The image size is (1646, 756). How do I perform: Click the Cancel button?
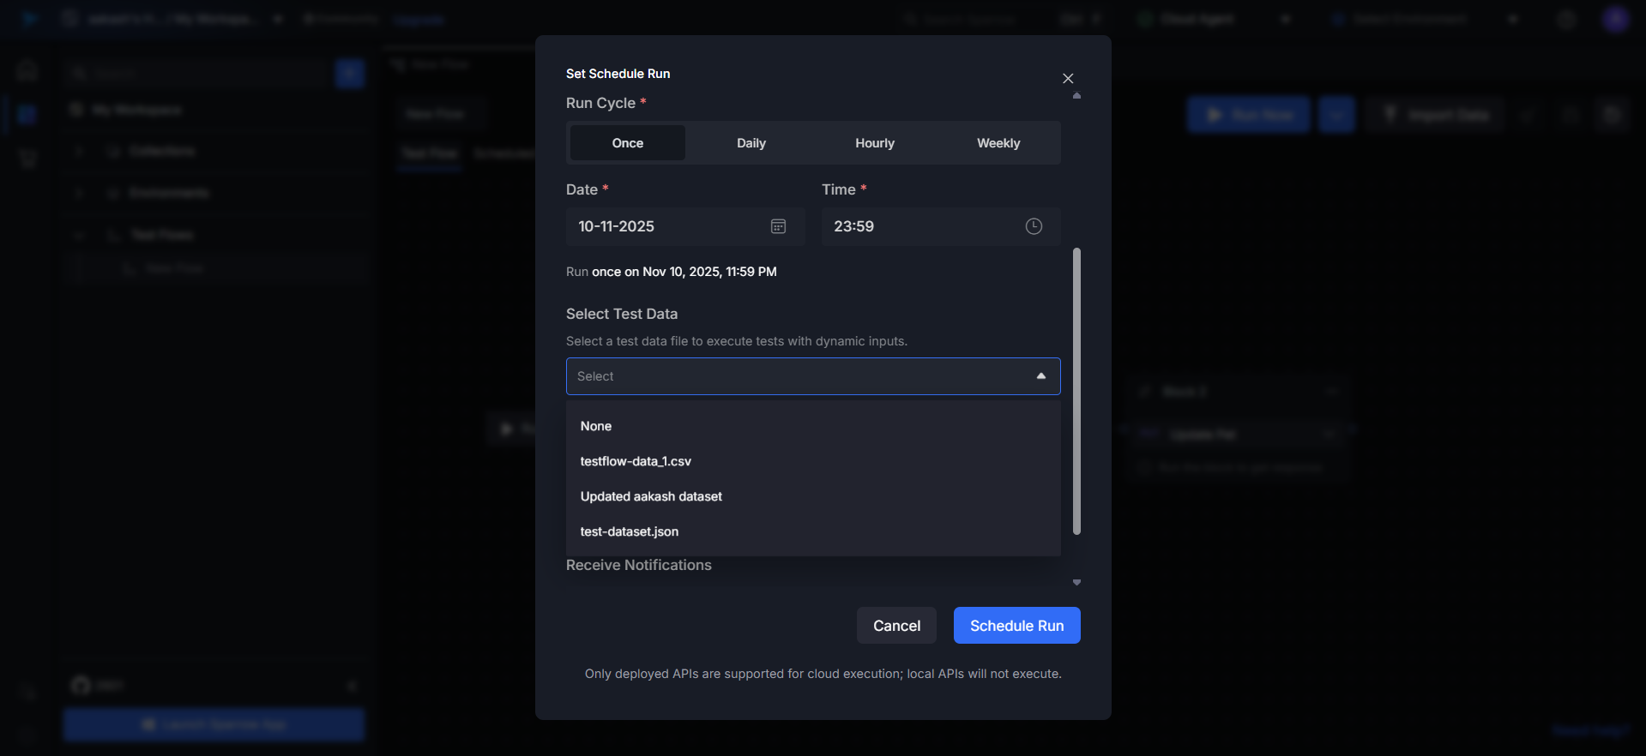[896, 626]
